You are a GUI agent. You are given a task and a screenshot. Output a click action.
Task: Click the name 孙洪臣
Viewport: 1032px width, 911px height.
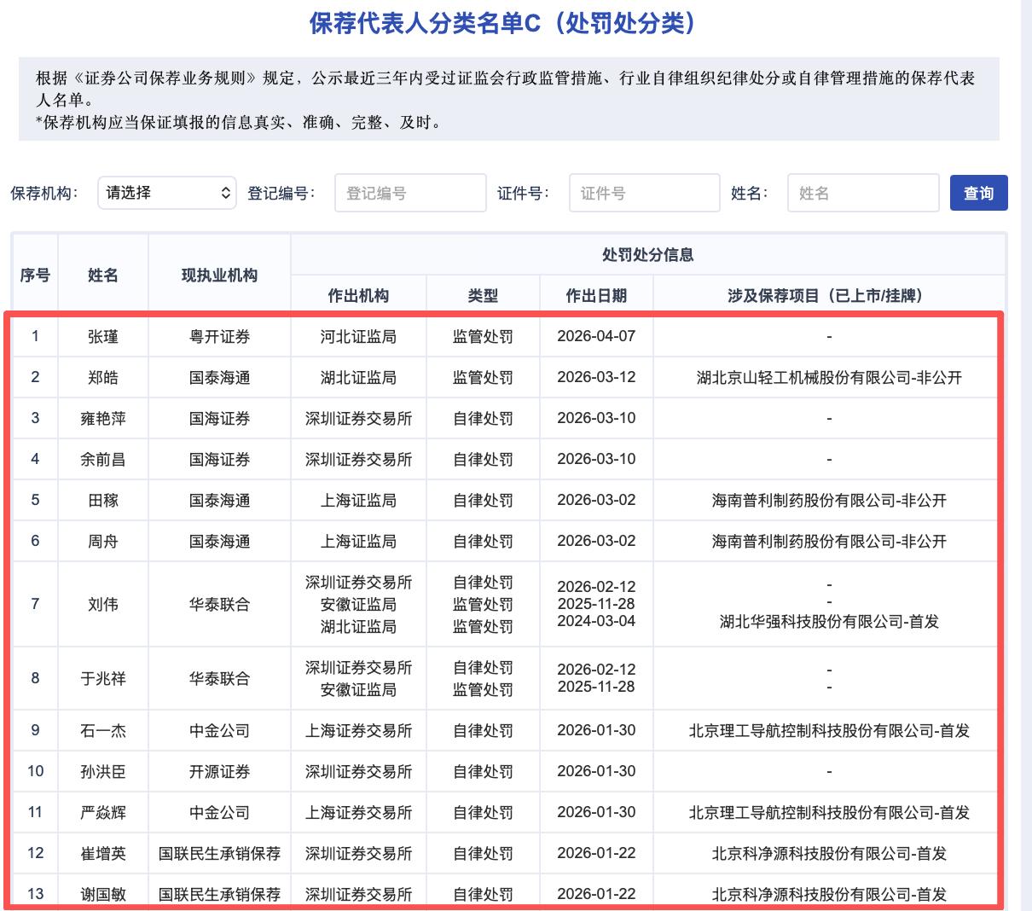click(x=103, y=772)
